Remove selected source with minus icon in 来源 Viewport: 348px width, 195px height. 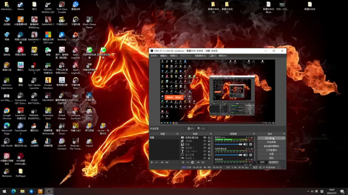pos(188,162)
